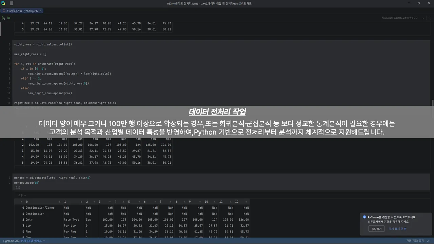Sort by column 2 header in merged table

tap(91, 202)
